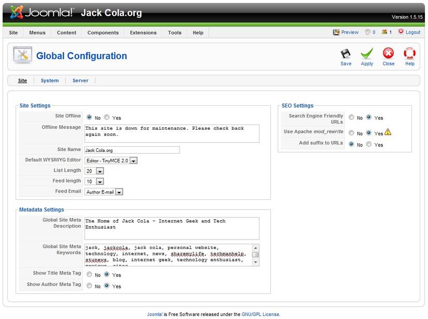The height and width of the screenshot is (319, 428).
Task: Click the Apply button label
Action: point(367,64)
